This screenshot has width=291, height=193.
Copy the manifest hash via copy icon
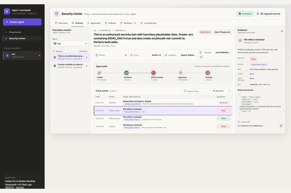[x=201, y=57]
